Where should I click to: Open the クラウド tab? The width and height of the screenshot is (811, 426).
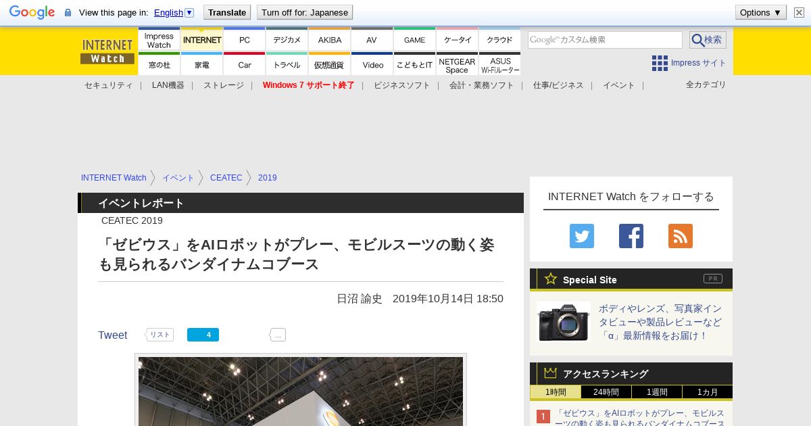point(500,40)
